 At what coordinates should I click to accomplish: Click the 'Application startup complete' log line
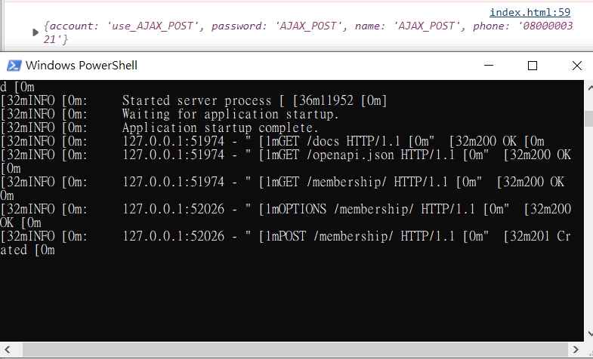[x=159, y=127]
